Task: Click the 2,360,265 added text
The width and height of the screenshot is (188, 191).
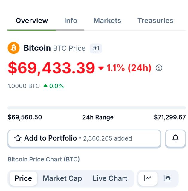Action: coord(107,138)
